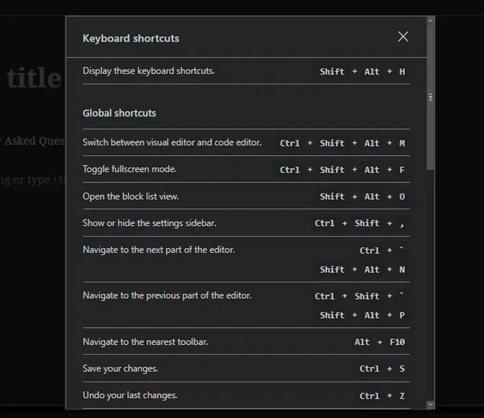Close the Keyboard shortcuts dialog

403,37
